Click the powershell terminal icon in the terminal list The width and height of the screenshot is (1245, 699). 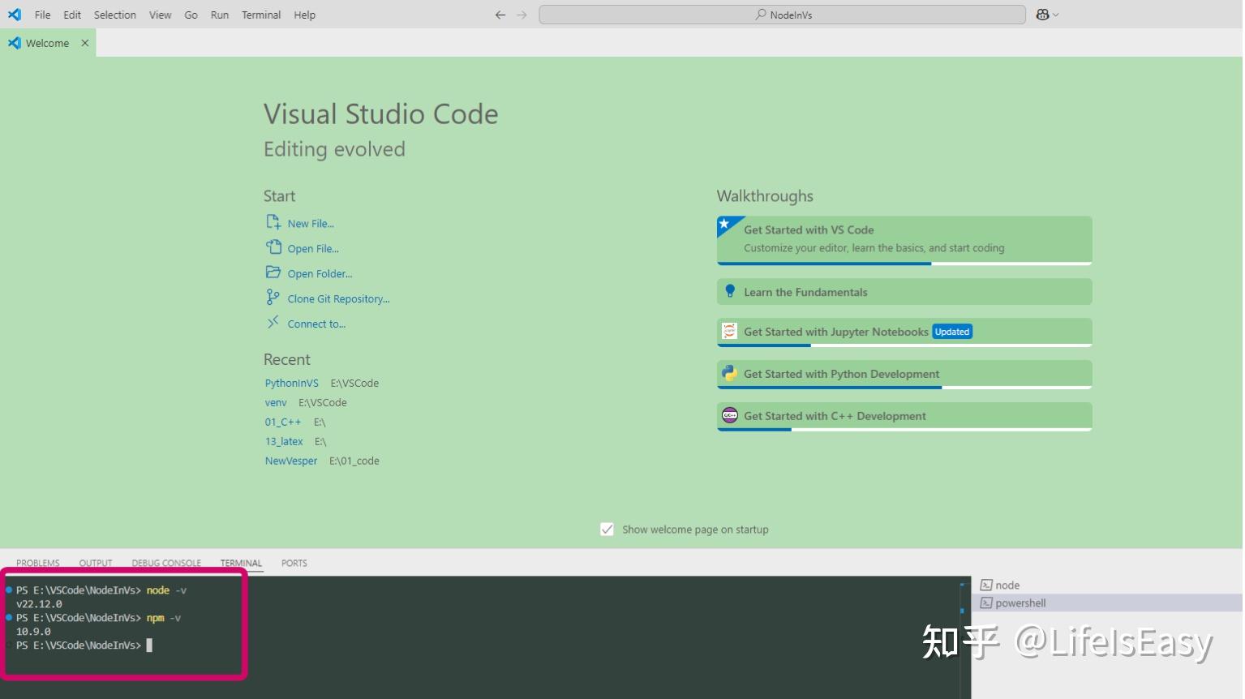[x=987, y=603]
